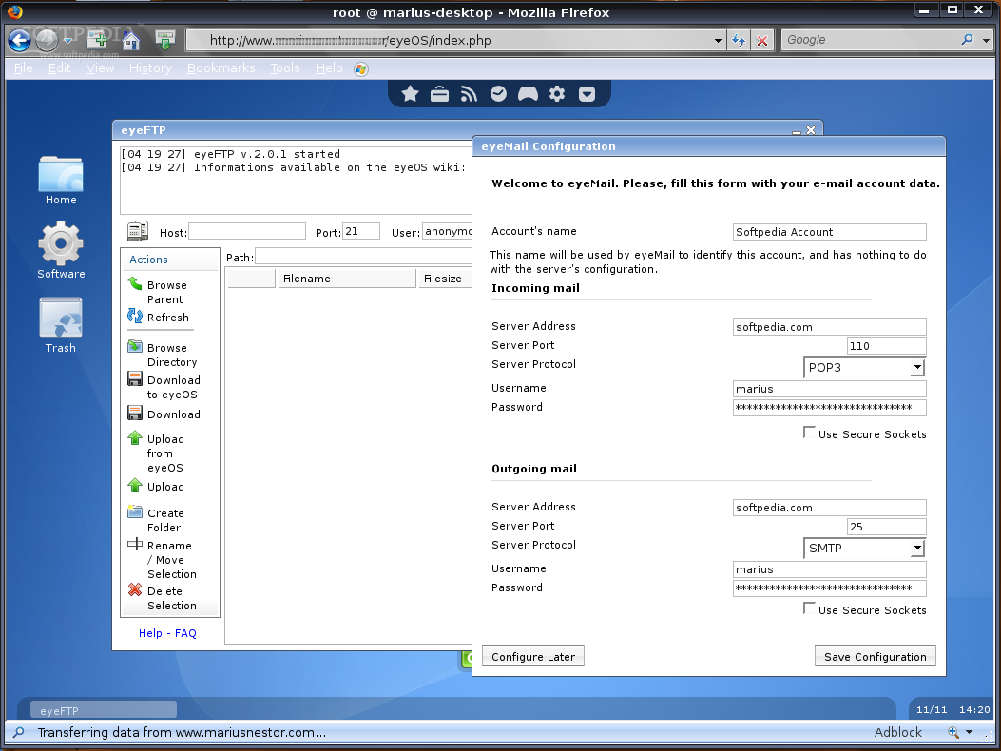Open the back/forward history dropdown arrow

(67, 40)
